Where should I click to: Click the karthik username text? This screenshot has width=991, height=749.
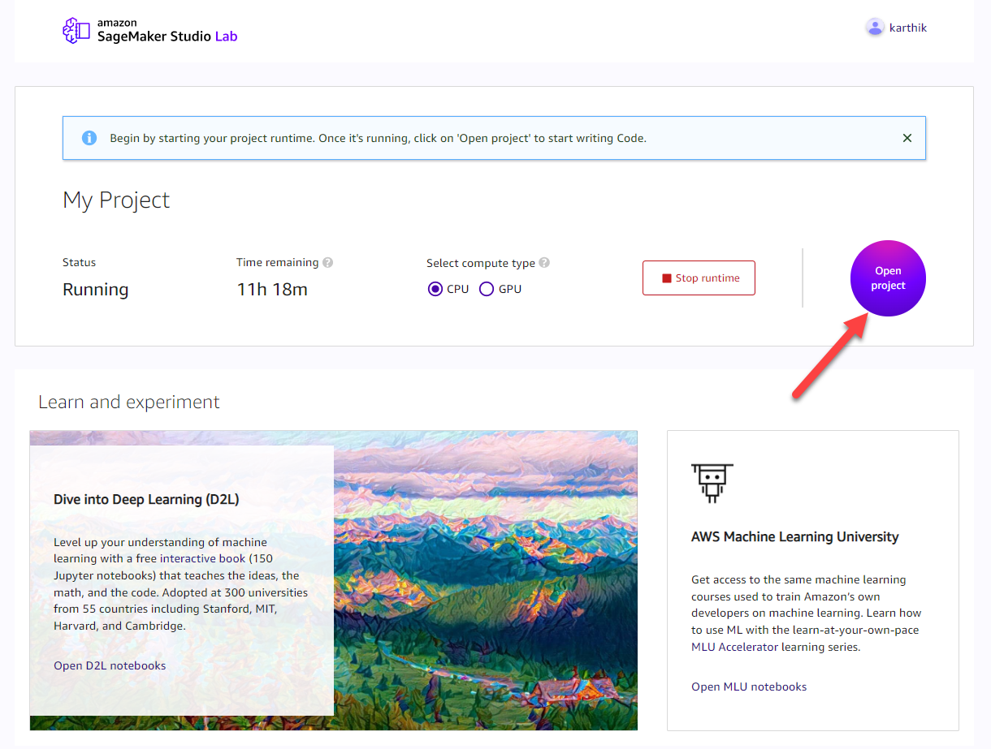point(908,28)
